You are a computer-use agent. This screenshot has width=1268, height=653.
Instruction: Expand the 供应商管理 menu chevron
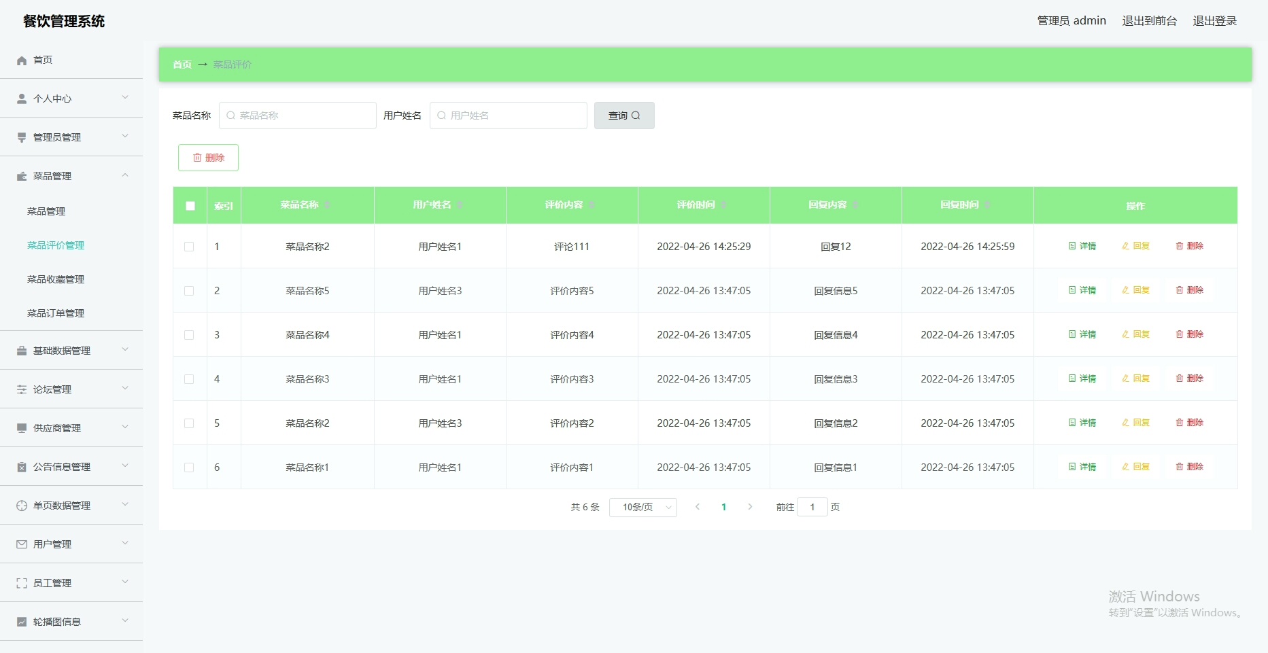point(125,427)
